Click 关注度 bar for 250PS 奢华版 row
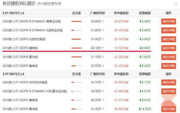This screenshot has height=113, width=180. click(x=76, y=109)
